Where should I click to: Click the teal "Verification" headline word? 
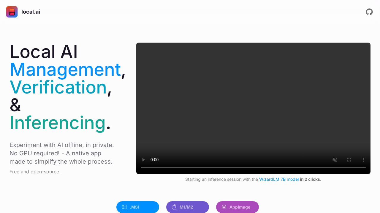(58, 87)
